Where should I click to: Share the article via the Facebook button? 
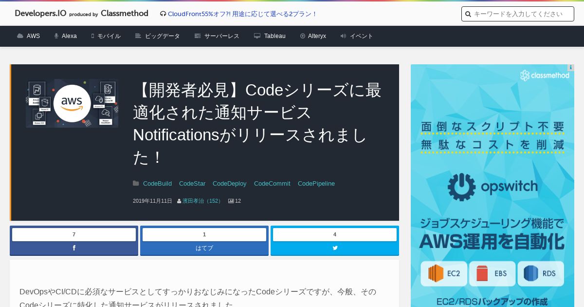coord(74,248)
